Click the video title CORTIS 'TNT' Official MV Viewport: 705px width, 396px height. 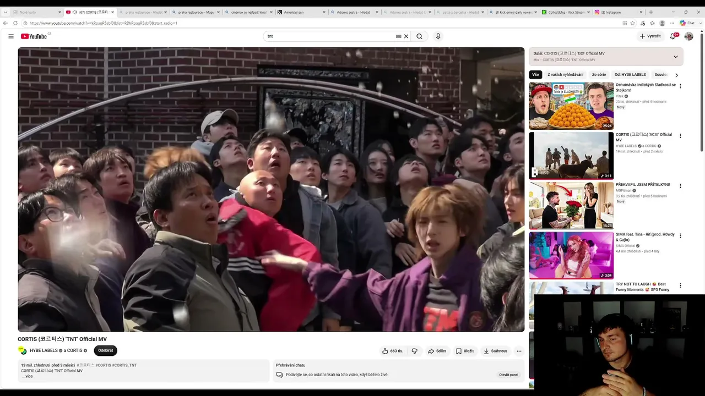pyautogui.click(x=62, y=339)
